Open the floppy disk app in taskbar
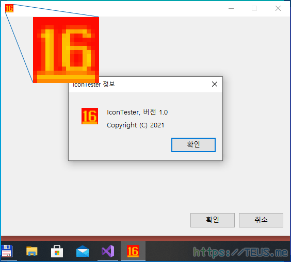 click(x=7, y=251)
